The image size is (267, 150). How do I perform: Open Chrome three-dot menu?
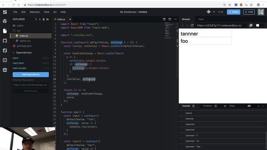263,5
